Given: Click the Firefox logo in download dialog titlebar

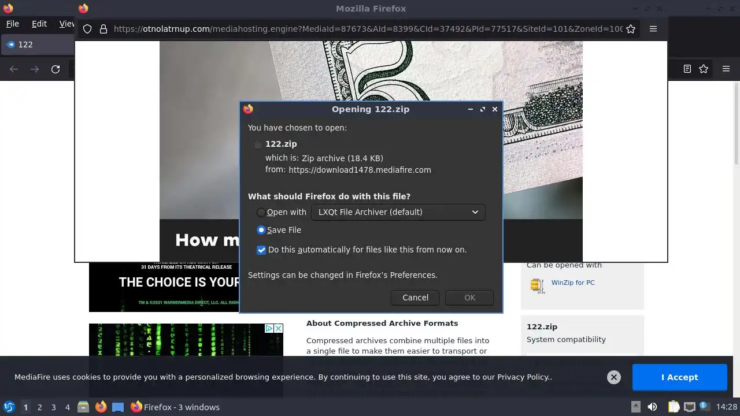Looking at the screenshot, I should 248,109.
